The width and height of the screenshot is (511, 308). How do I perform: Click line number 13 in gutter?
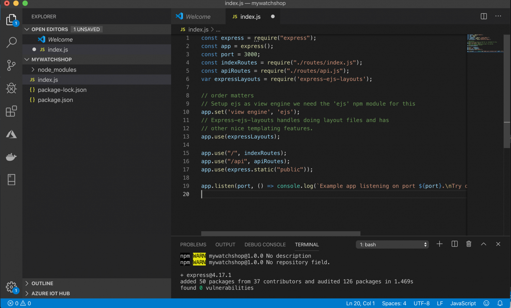(186, 136)
